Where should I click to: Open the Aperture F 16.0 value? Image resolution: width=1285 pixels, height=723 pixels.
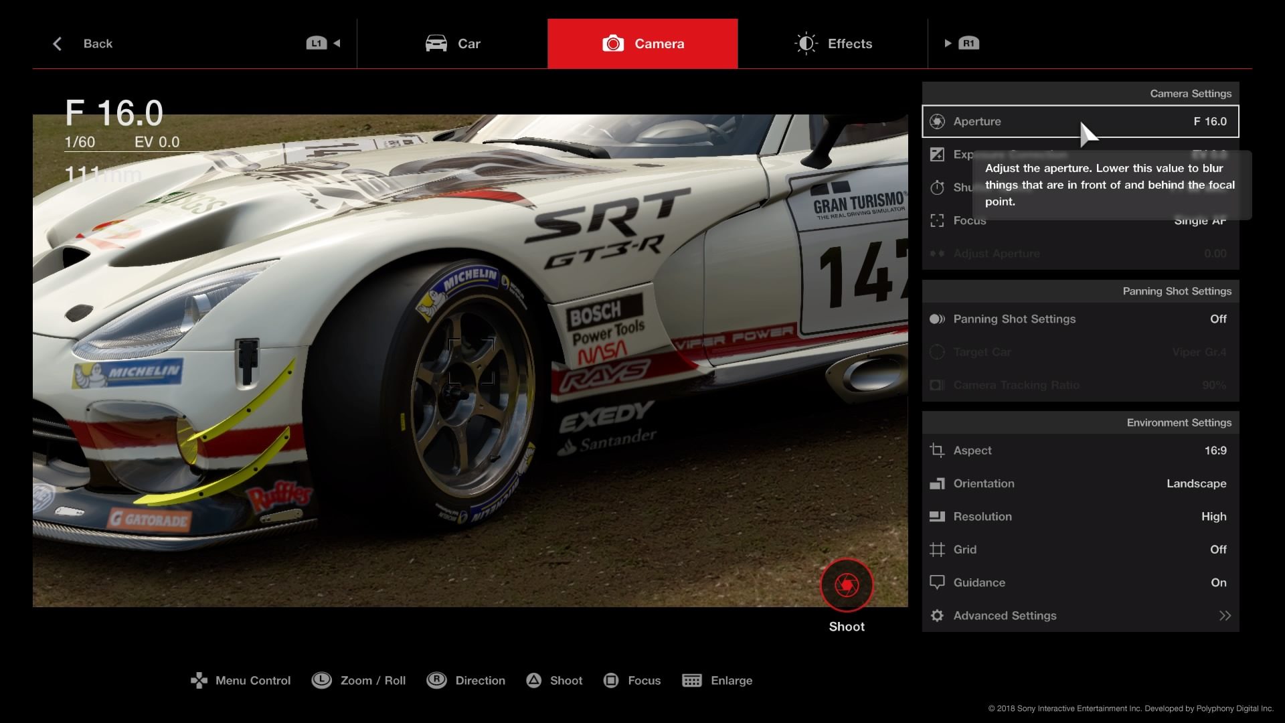point(1210,121)
